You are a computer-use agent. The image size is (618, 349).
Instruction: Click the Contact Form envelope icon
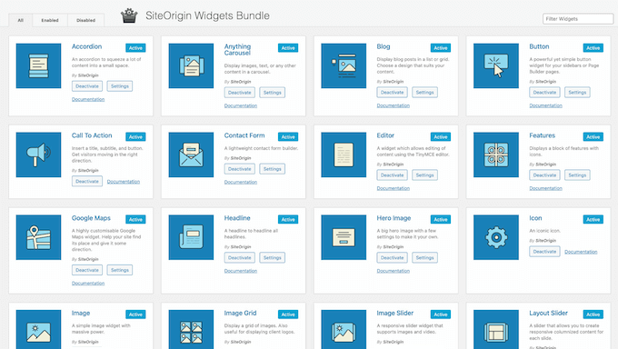[x=191, y=155]
